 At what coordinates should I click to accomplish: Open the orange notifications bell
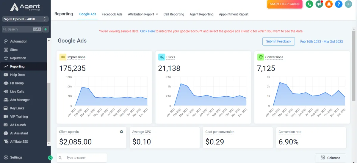click(329, 4)
